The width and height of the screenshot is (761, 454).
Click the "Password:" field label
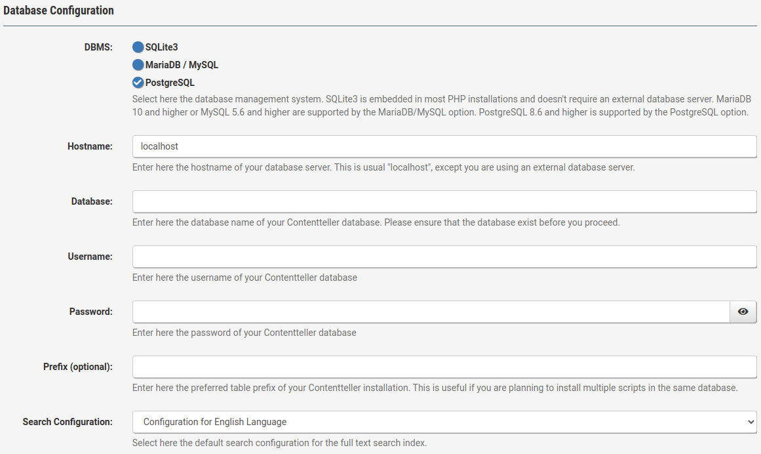click(x=90, y=312)
